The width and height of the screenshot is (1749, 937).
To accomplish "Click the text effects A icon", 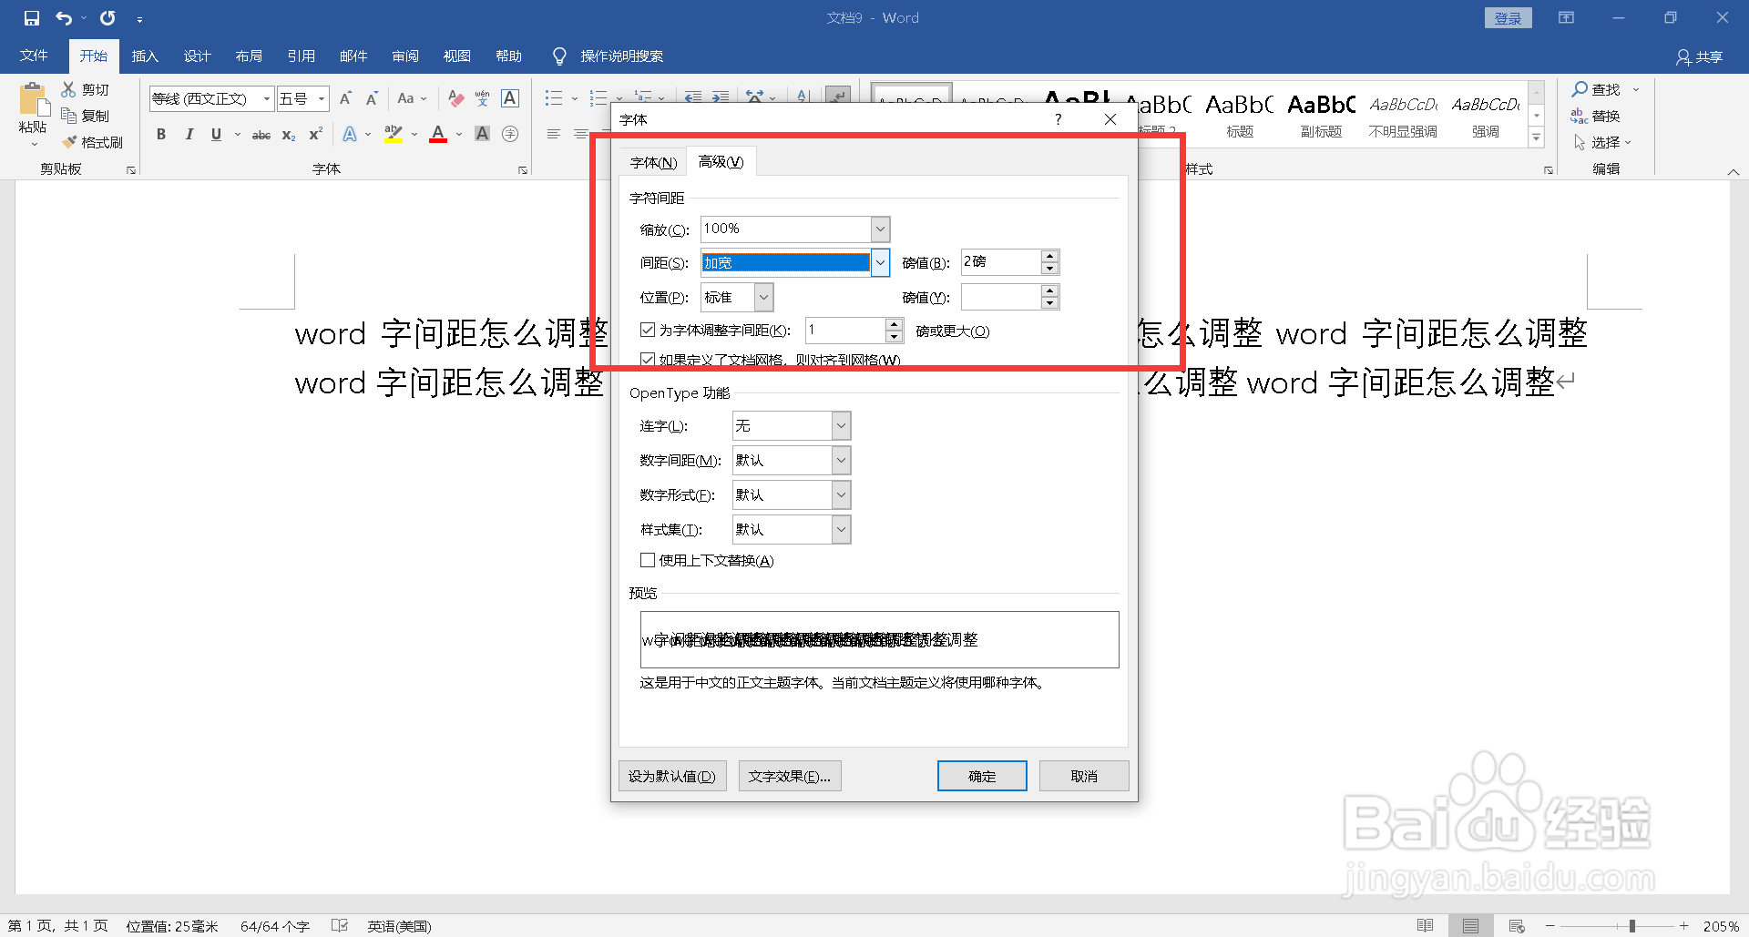I will coord(350,134).
